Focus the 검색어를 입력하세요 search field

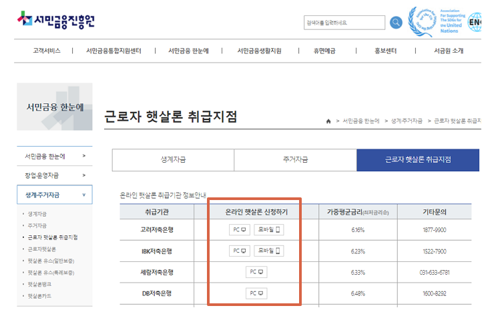coord(344,23)
